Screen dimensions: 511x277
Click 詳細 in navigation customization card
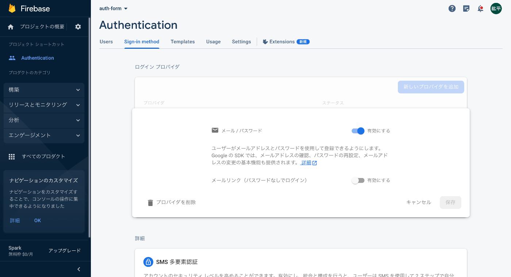(15, 221)
